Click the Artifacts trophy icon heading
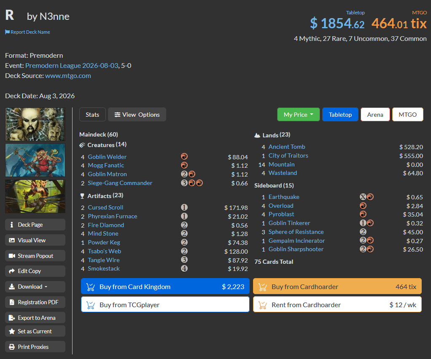Image resolution: width=431 pixels, height=359 pixels. (82, 196)
